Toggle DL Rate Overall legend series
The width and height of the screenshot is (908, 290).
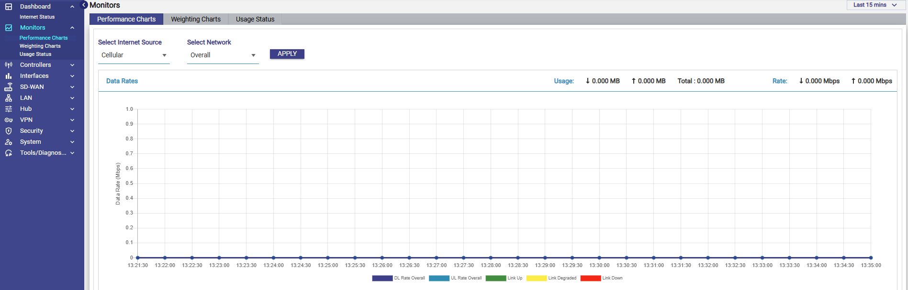click(398, 278)
